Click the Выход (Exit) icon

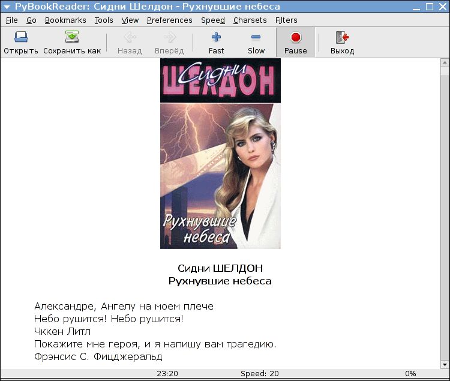tap(342, 38)
